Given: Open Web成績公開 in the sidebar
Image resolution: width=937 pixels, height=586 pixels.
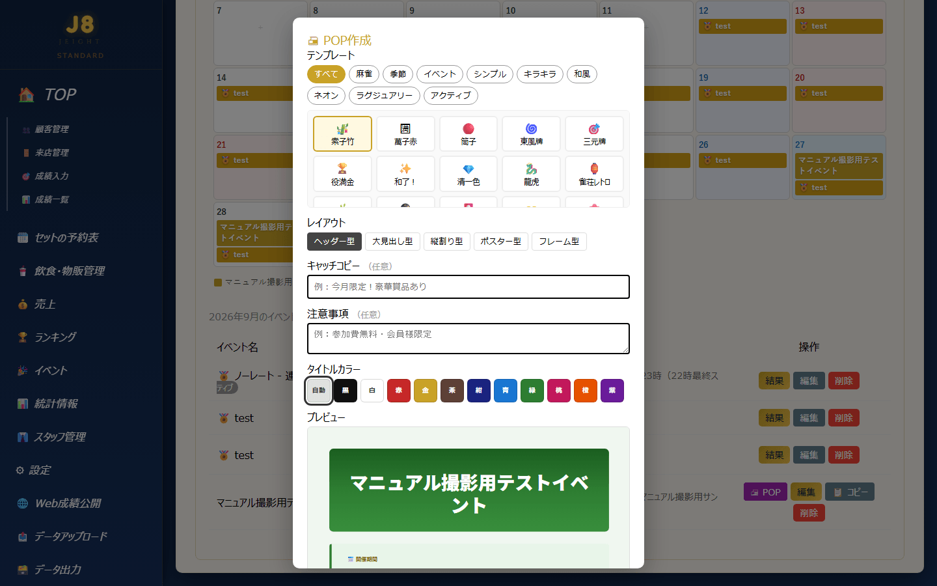Looking at the screenshot, I should point(59,503).
